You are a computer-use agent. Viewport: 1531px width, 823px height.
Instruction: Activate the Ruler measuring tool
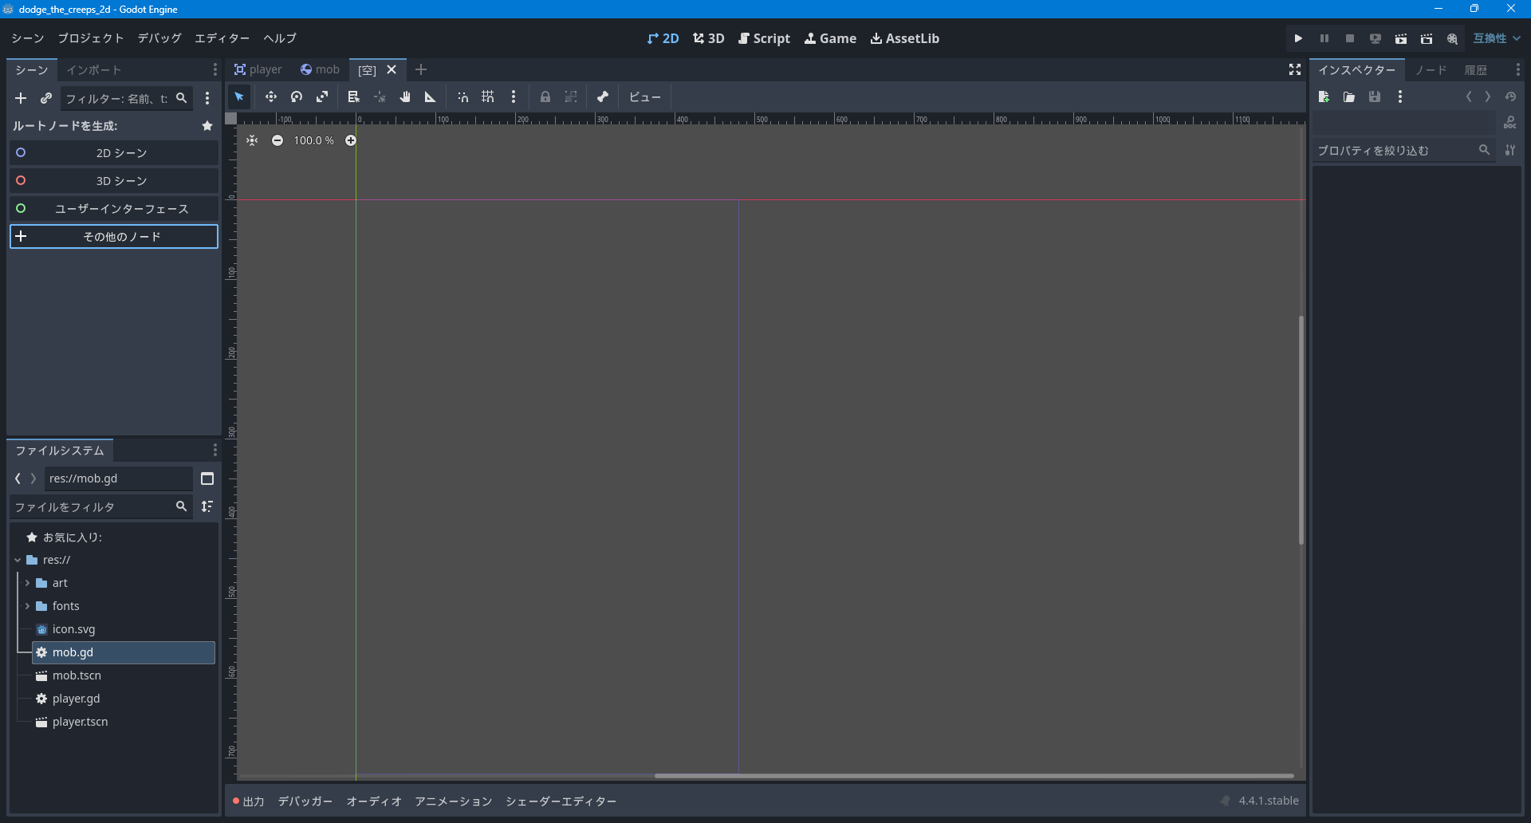click(x=431, y=97)
